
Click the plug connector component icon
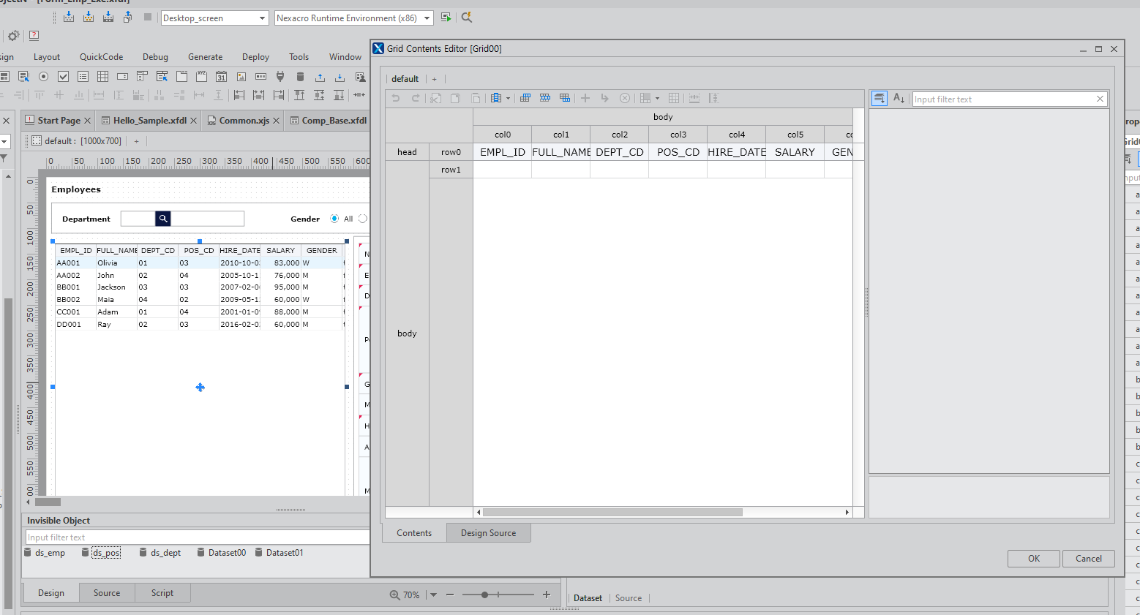click(x=280, y=76)
